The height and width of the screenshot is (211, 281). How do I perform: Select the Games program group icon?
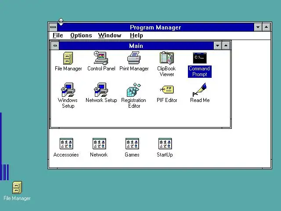click(132, 144)
